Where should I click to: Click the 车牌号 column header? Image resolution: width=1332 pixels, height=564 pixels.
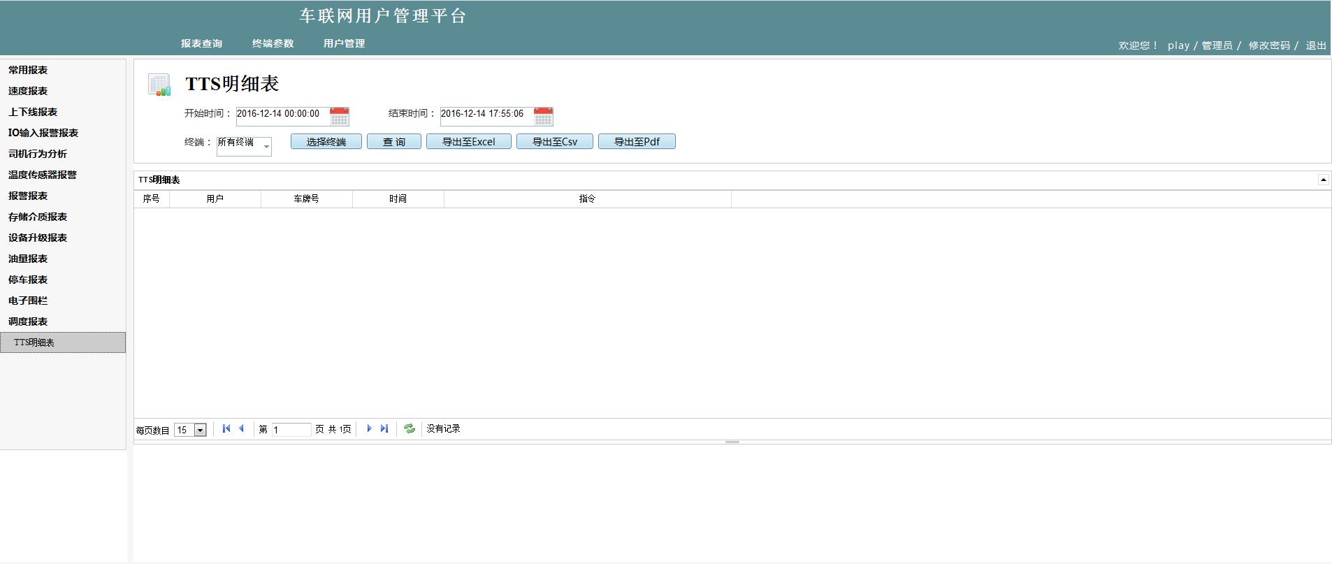[x=307, y=199]
